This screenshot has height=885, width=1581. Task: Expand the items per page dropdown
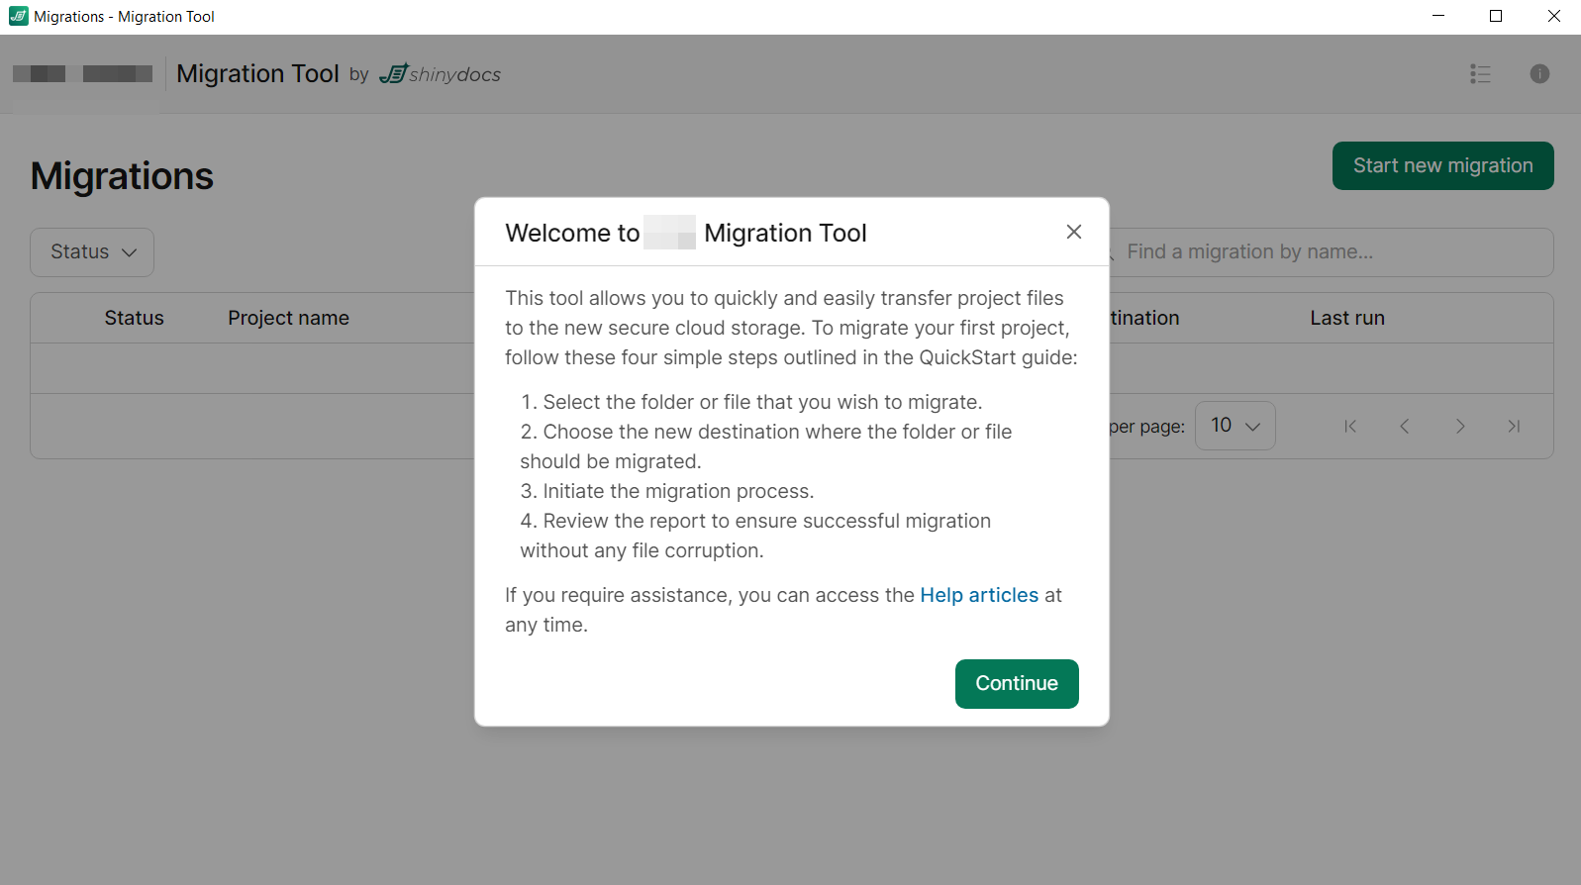pos(1234,426)
